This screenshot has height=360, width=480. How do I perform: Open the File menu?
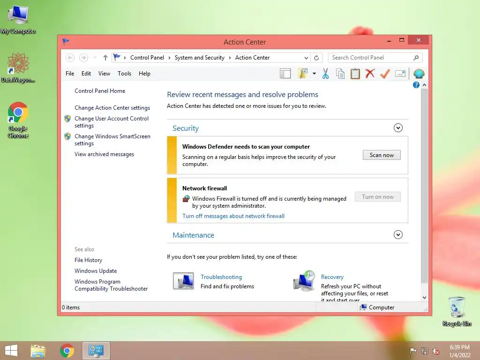pos(70,74)
